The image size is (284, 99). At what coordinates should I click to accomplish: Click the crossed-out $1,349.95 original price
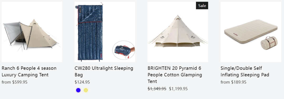157,89
